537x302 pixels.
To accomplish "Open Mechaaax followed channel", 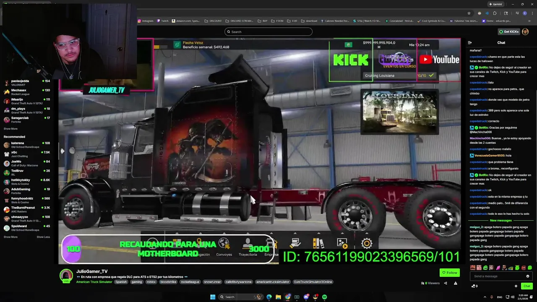I will (27, 92).
